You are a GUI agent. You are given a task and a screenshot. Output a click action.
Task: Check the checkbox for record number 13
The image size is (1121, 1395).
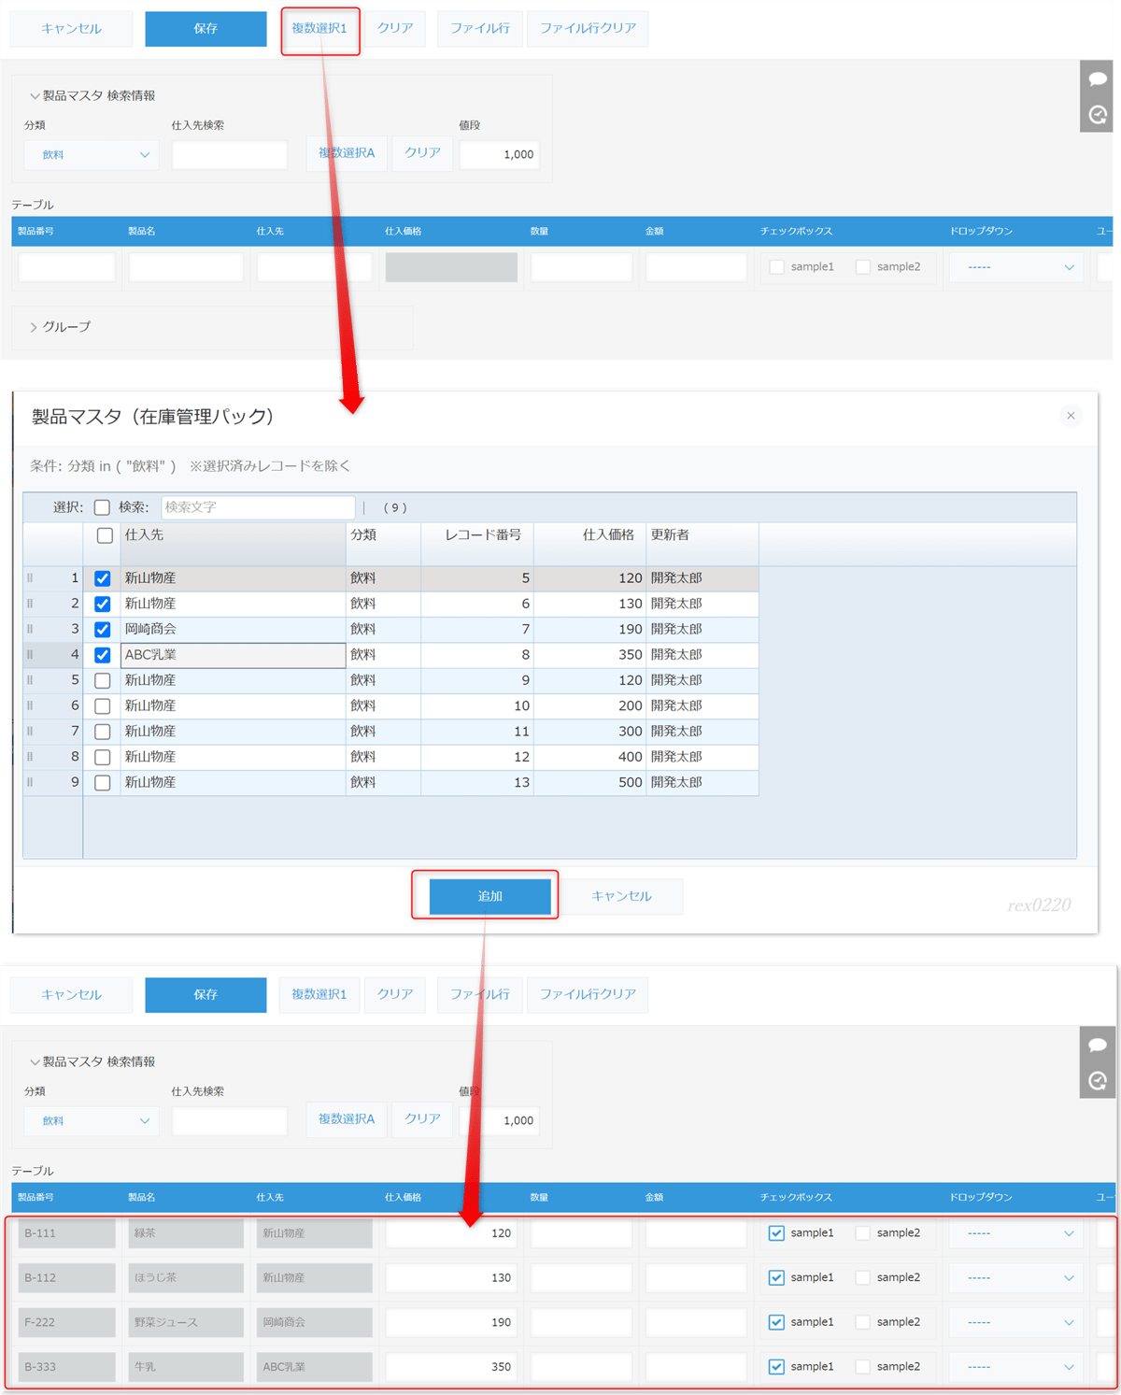(x=103, y=783)
